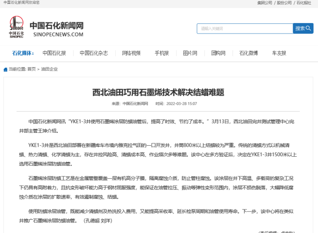The height and width of the screenshot is (233, 318).
Task: Go to 首页 in the breadcrumb
Action: (x=31, y=69)
